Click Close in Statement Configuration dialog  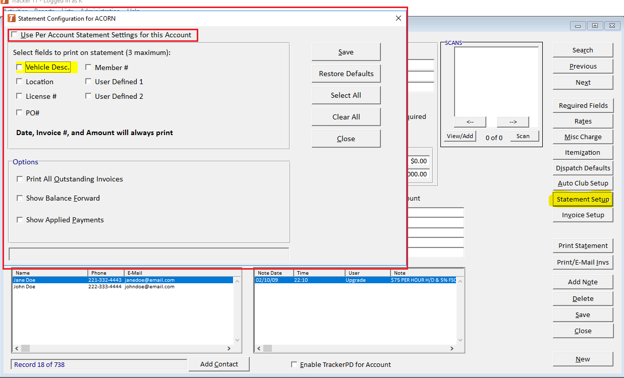coord(346,139)
